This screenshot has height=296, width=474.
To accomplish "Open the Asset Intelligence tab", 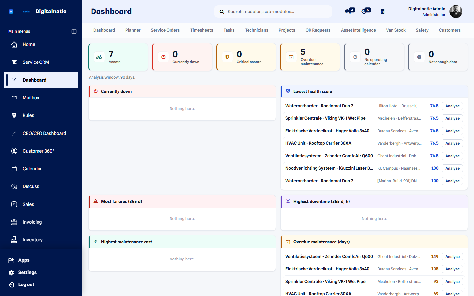I will [358, 30].
